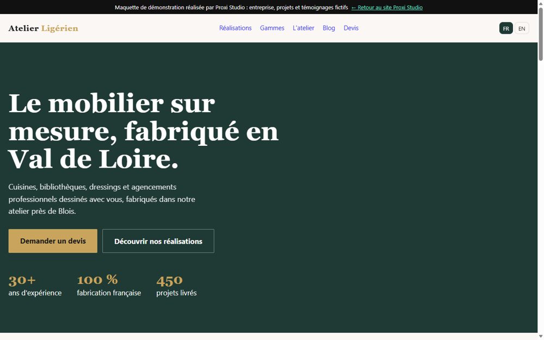Click the 'ans d'expérience' label
The height and width of the screenshot is (340, 544).
click(x=35, y=293)
